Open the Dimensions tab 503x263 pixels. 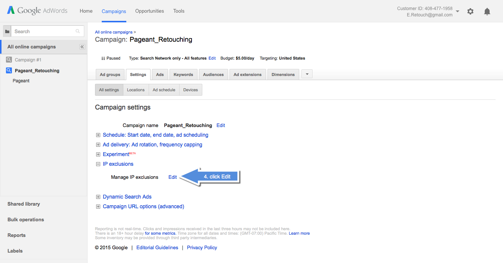coord(283,75)
